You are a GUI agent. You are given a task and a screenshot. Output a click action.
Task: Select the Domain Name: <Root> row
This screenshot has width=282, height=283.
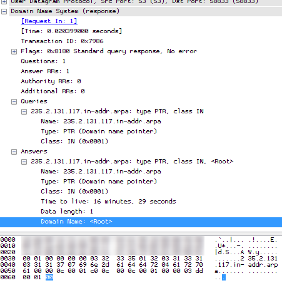click(141, 222)
